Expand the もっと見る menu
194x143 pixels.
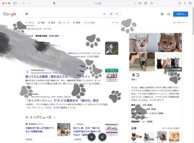[x=89, y=23]
